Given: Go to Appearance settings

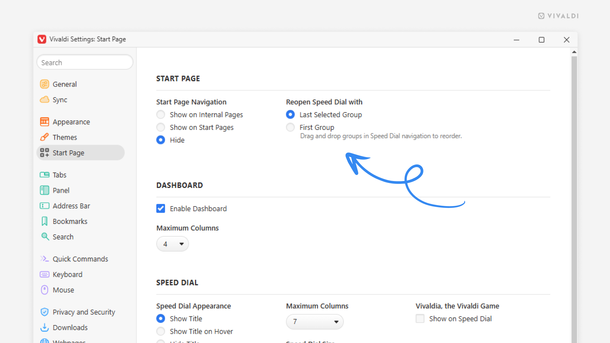Looking at the screenshot, I should coord(80,122).
